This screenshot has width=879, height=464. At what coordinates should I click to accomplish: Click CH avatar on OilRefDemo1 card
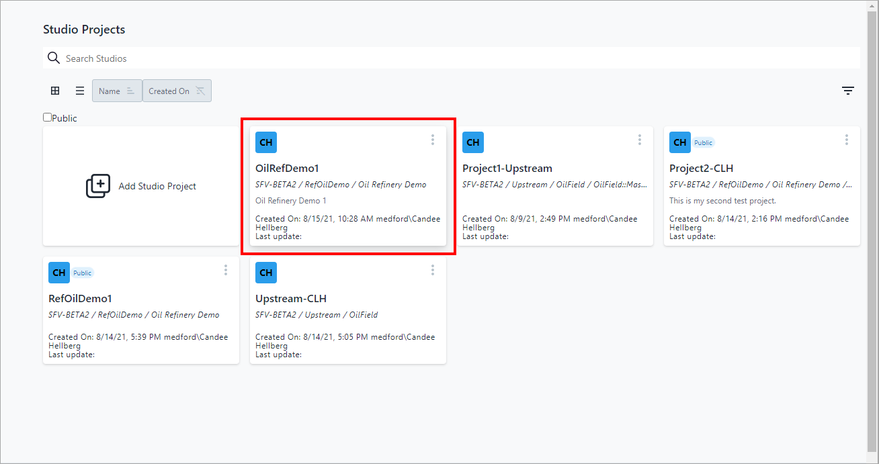tap(266, 142)
